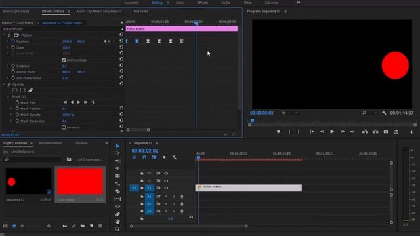Switch to the Color workspace
This screenshot has height=236, width=420.
tap(180, 3)
